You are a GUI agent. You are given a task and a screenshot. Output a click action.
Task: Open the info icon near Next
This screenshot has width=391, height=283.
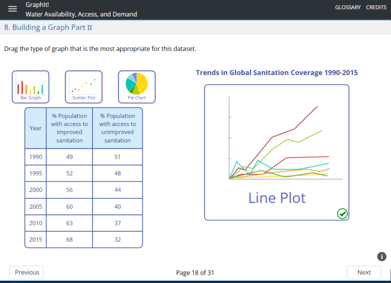point(381,256)
